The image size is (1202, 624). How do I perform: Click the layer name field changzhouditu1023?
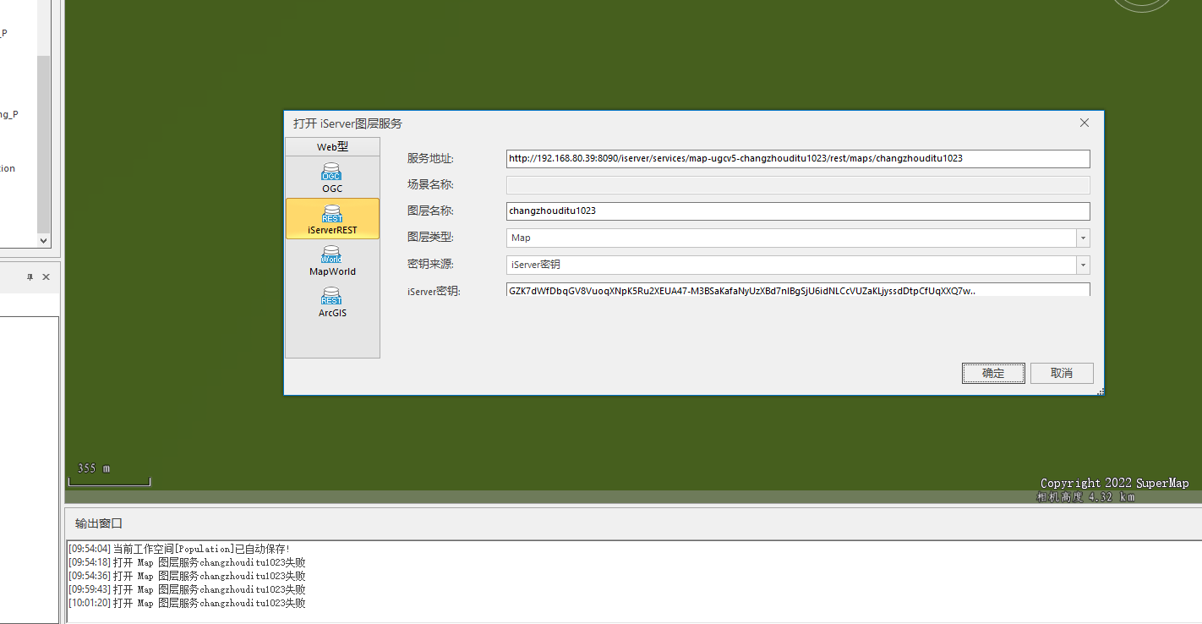tap(798, 211)
